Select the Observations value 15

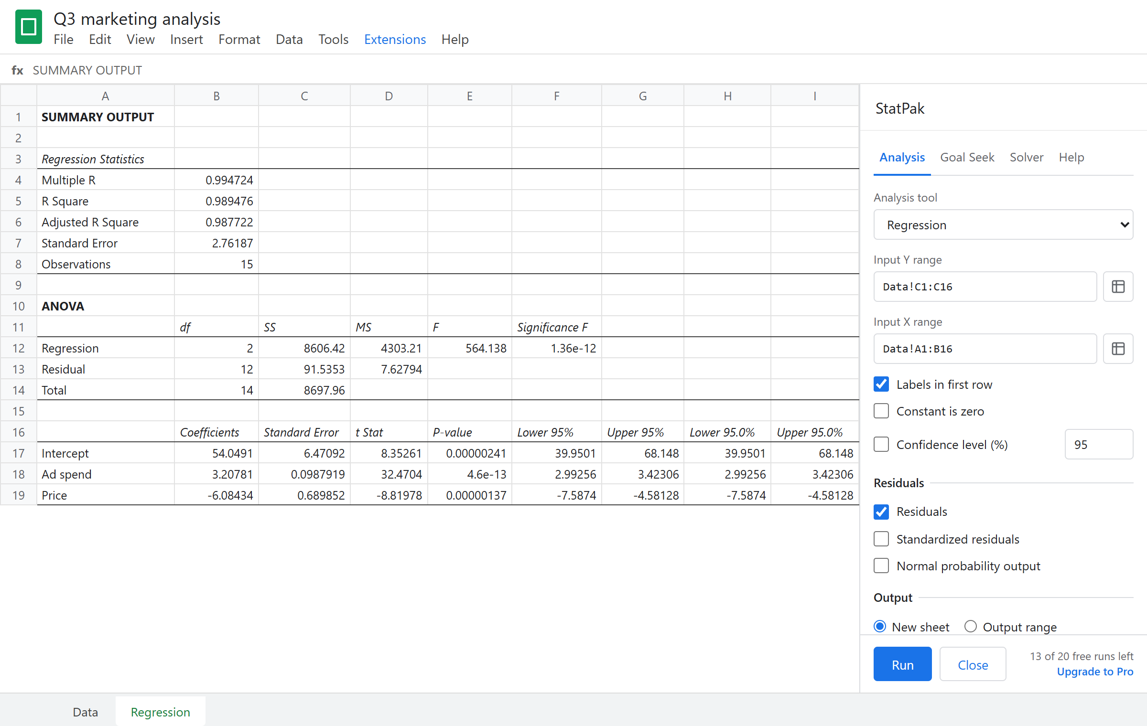[x=216, y=264]
